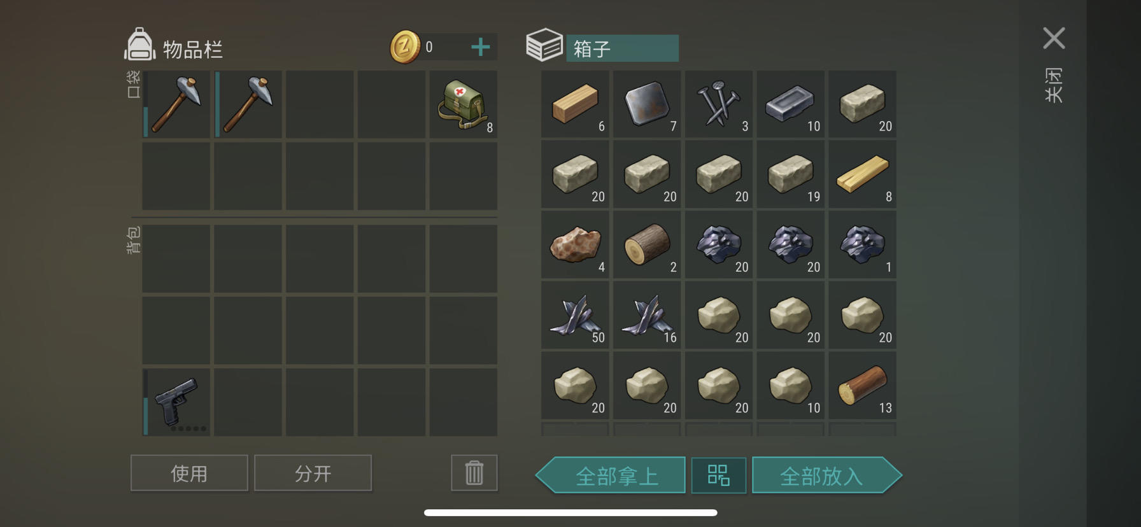The height and width of the screenshot is (527, 1141).
Task: Select the pine log stack of 13
Action: coord(863,385)
